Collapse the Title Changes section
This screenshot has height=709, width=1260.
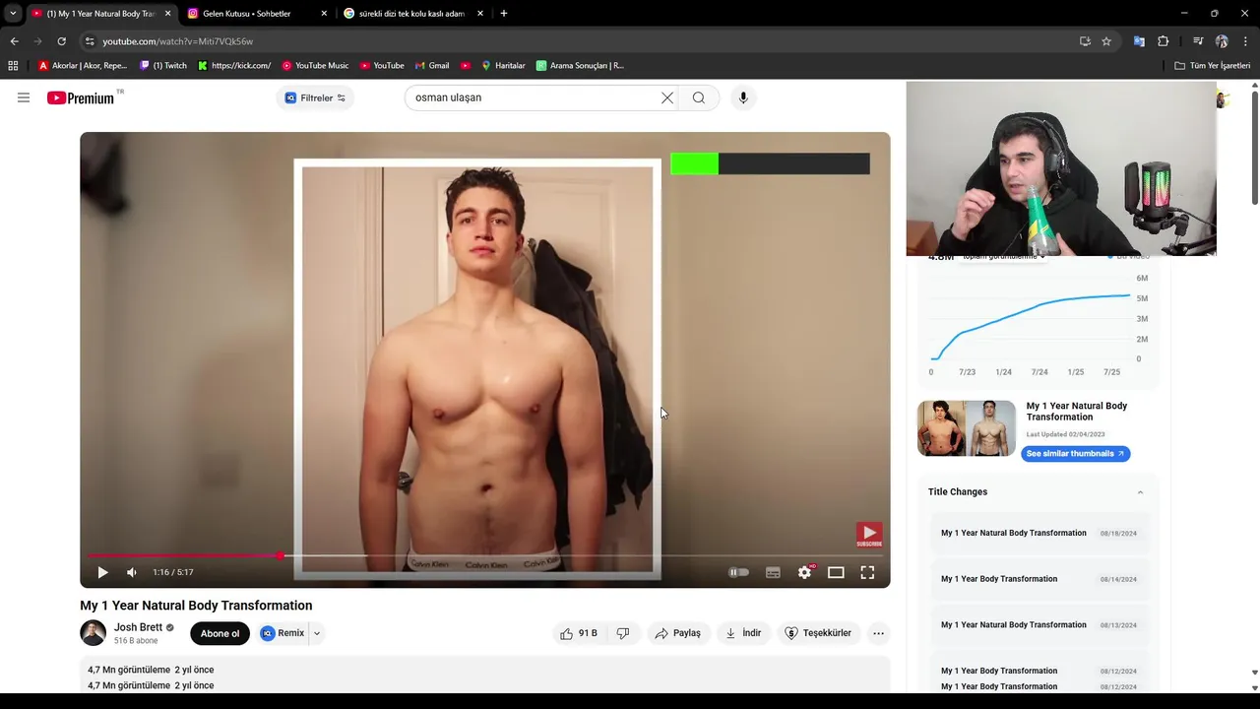pyautogui.click(x=1140, y=492)
